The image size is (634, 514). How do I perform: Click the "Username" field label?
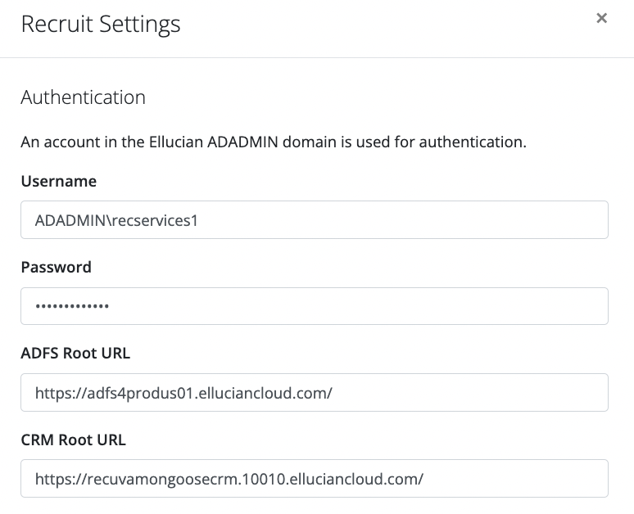(x=58, y=181)
